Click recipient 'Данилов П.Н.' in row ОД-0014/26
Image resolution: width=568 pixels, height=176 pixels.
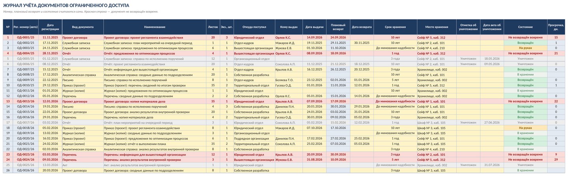pyautogui.click(x=289, y=106)
